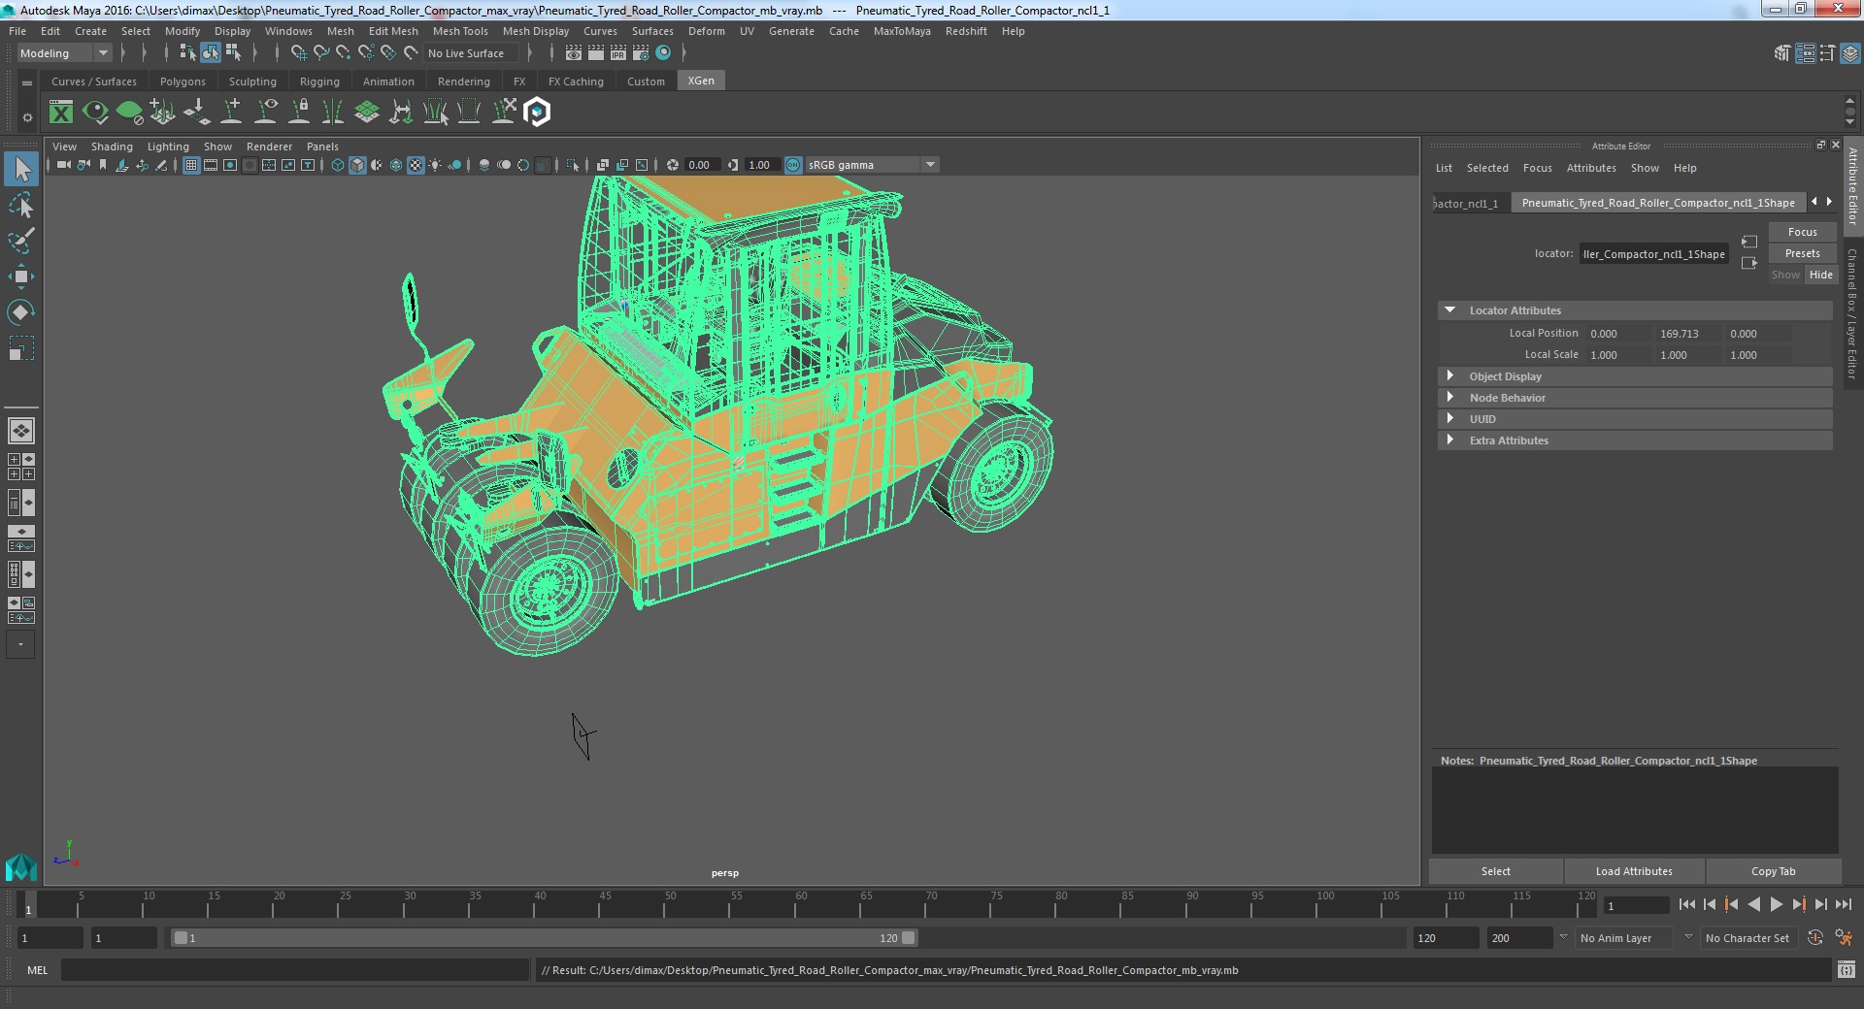Open the Mesh Tools menu
The width and height of the screenshot is (1864, 1009).
[x=460, y=31]
